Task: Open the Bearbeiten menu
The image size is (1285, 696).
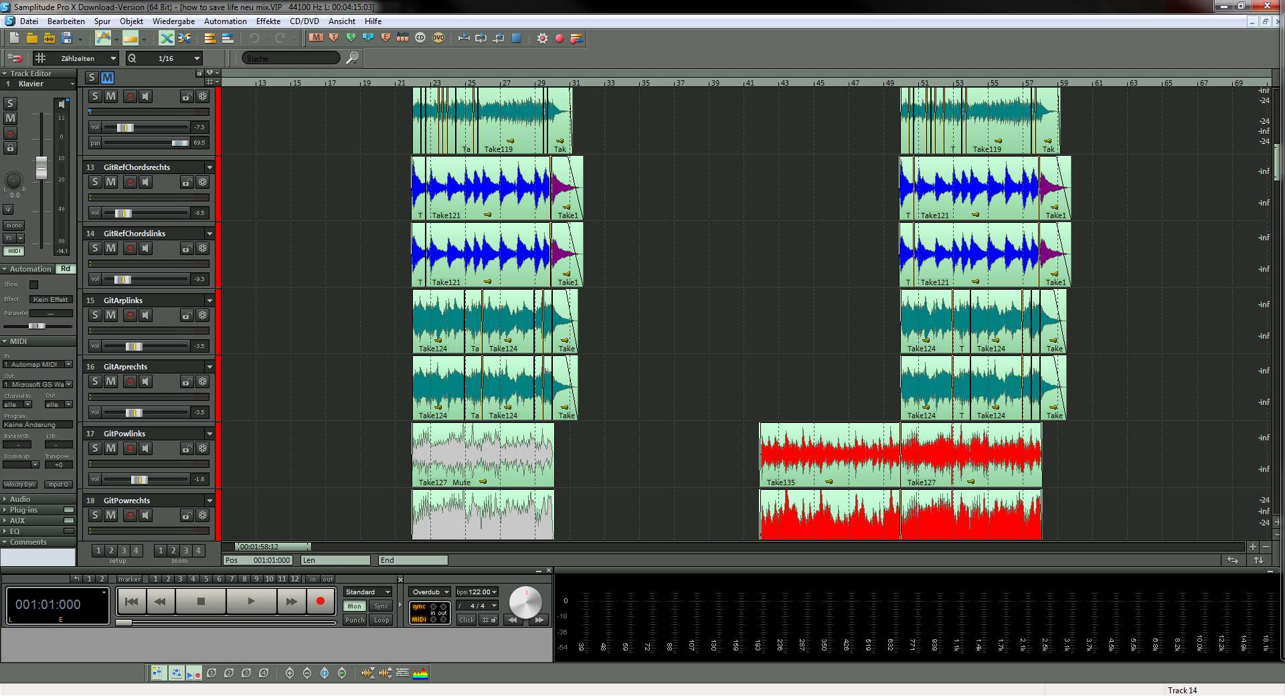Action: click(x=66, y=21)
